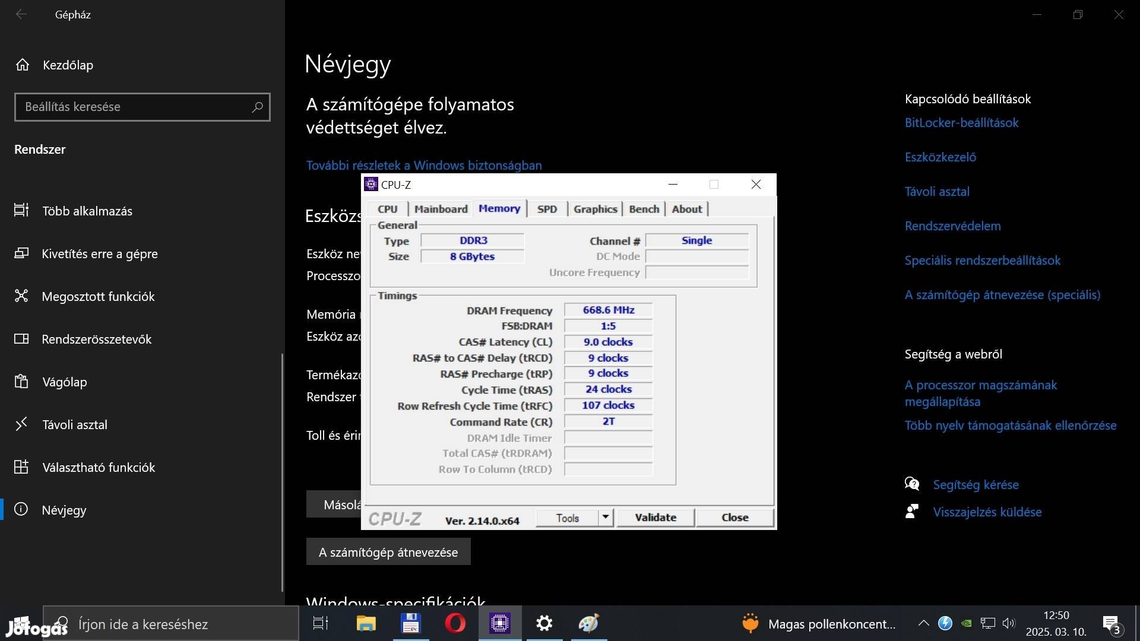Click the Validate button

click(x=655, y=518)
